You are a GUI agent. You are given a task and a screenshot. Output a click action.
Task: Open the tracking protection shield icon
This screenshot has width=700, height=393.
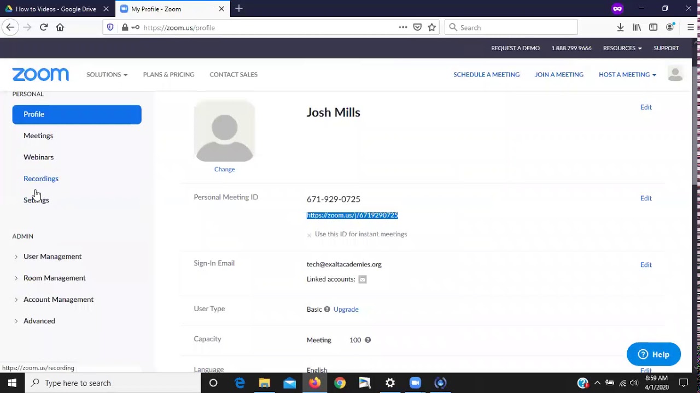pyautogui.click(x=110, y=27)
